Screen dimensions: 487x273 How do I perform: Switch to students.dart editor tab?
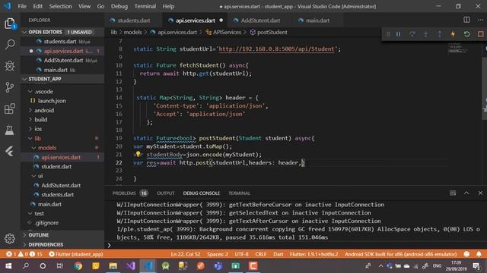click(x=134, y=20)
